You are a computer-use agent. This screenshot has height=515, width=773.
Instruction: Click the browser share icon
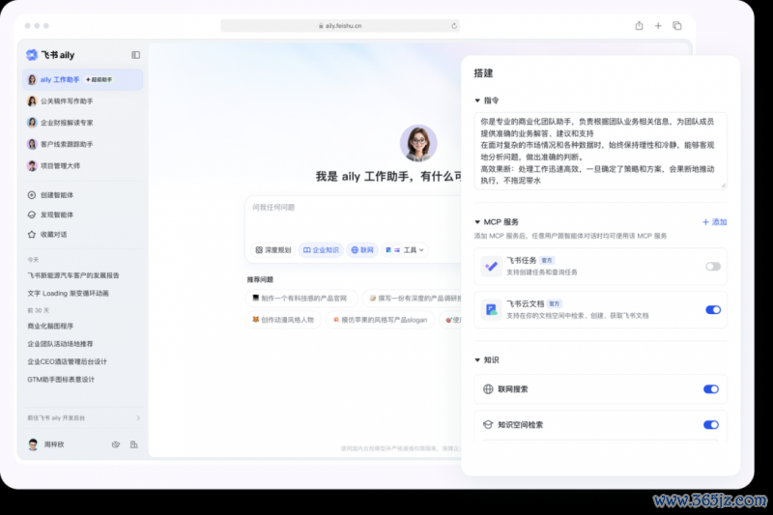pos(639,26)
